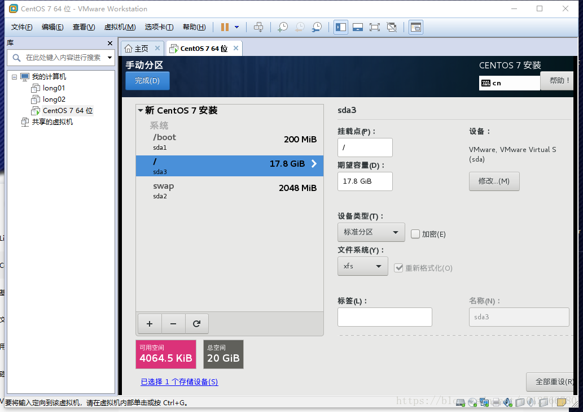Switch to CentOS 7 64 位 tab

(x=204, y=49)
